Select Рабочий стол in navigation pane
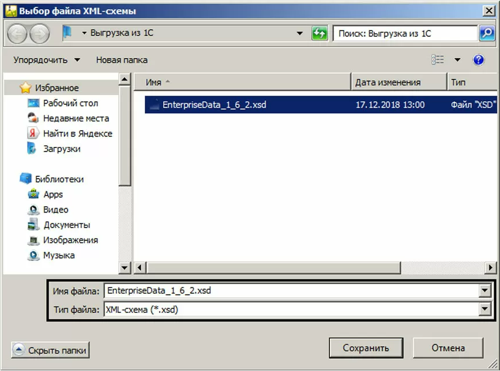The width and height of the screenshot is (500, 371). tap(70, 103)
